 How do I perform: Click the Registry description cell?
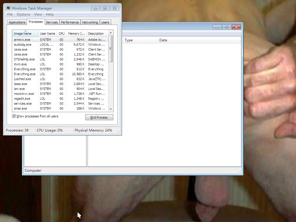[x=96, y=99]
